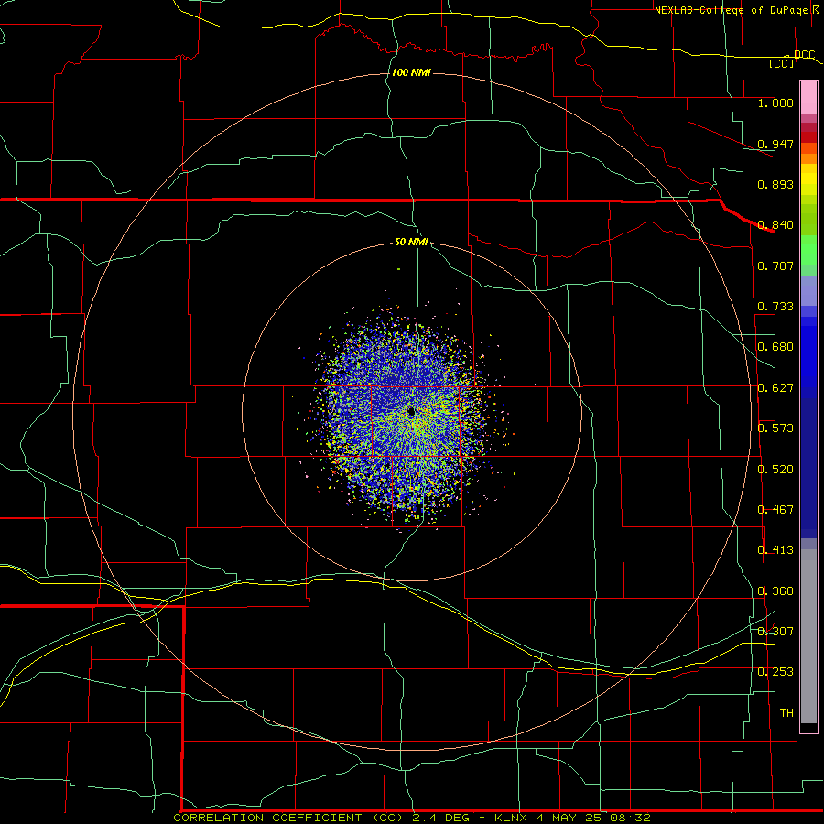Click the 50 NMI range ring label
This screenshot has height=824, width=824.
[x=411, y=242]
